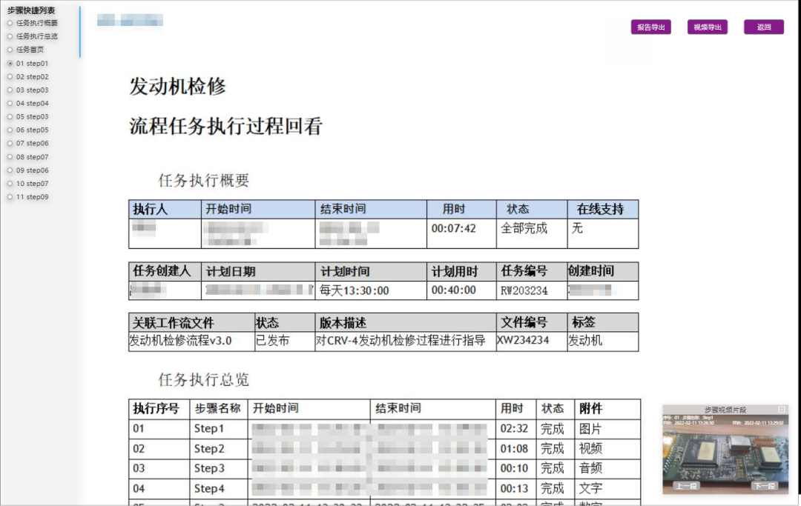
Task: Click the 报告导出 export report button
Action: tap(650, 27)
